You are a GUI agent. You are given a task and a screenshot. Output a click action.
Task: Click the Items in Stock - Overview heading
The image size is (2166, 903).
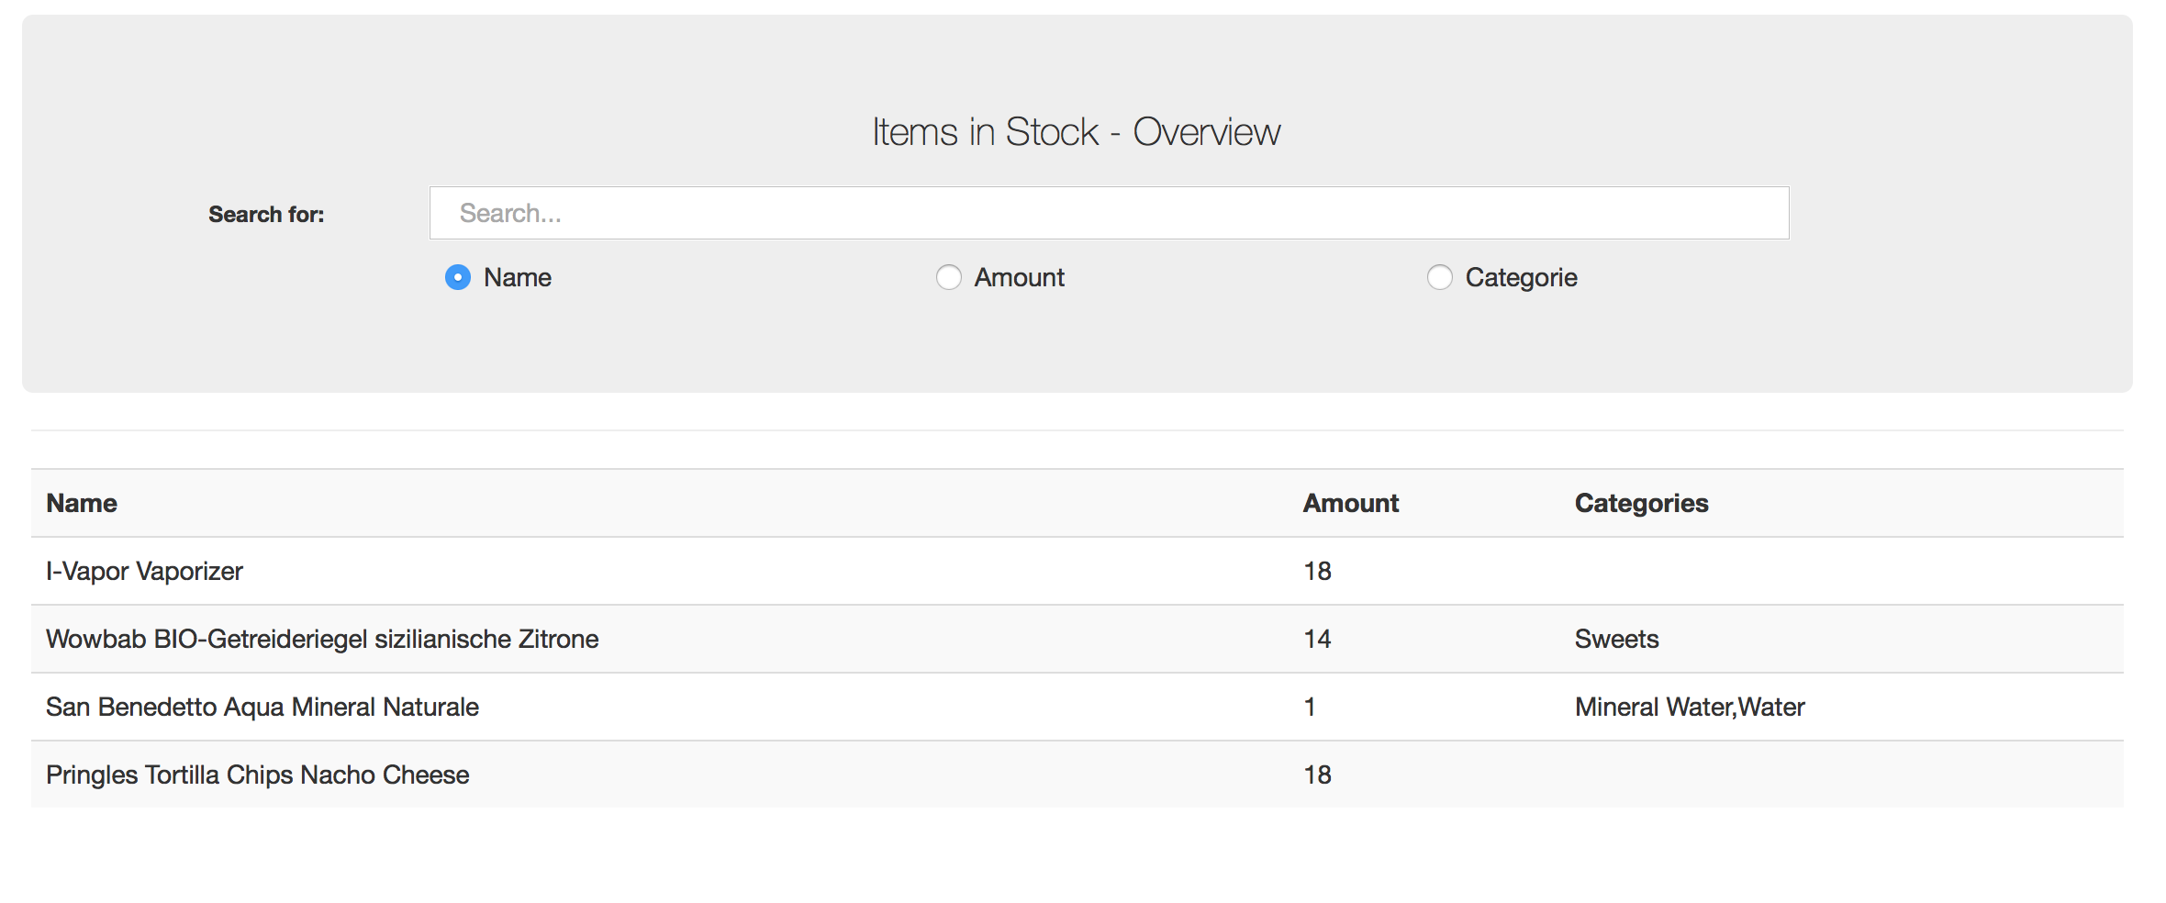[x=1076, y=132]
